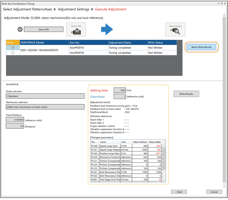Cancel the tuning dialog
The width and height of the screenshot is (228, 200).
click(x=214, y=192)
